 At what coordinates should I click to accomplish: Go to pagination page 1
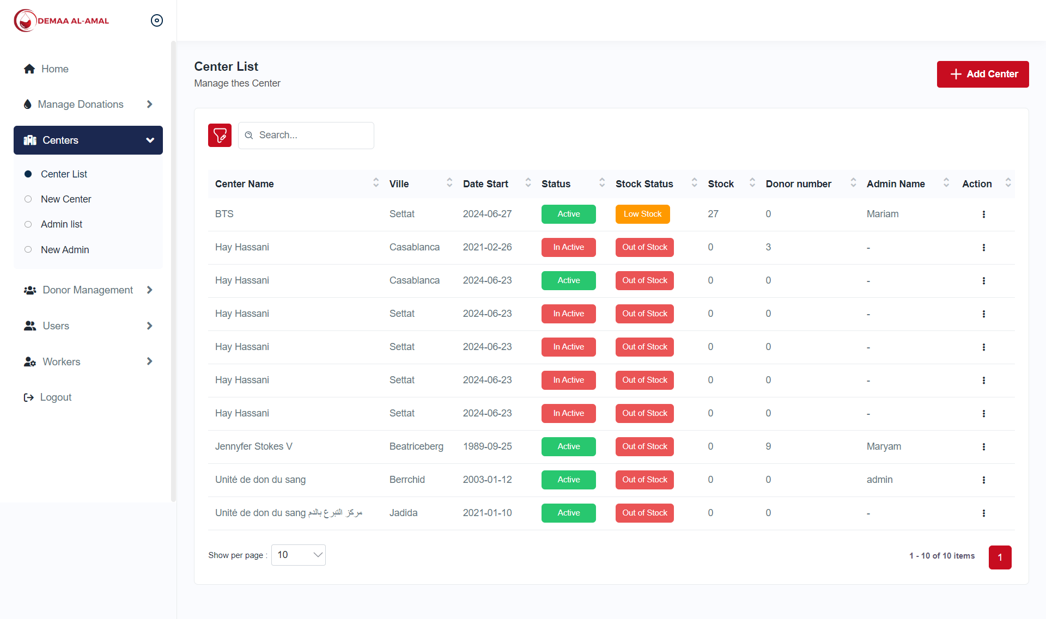(x=1000, y=557)
